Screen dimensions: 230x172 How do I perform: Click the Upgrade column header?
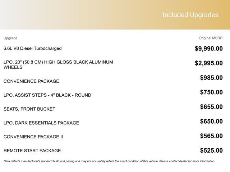pos(10,38)
